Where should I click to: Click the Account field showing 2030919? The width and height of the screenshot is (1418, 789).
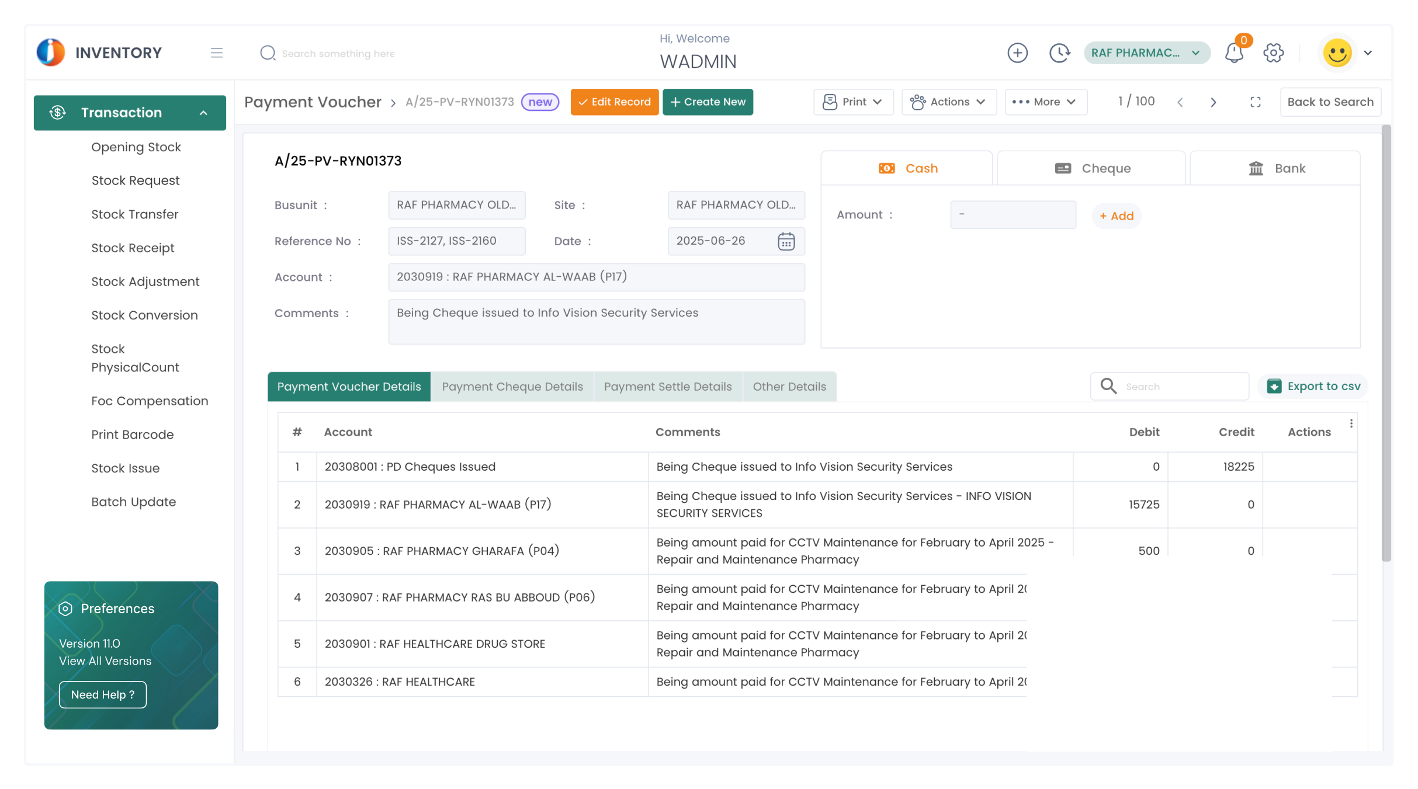coord(597,277)
